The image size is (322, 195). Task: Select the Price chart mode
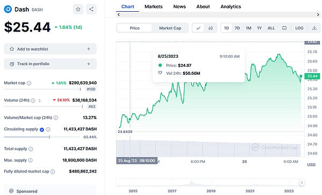tap(135, 28)
